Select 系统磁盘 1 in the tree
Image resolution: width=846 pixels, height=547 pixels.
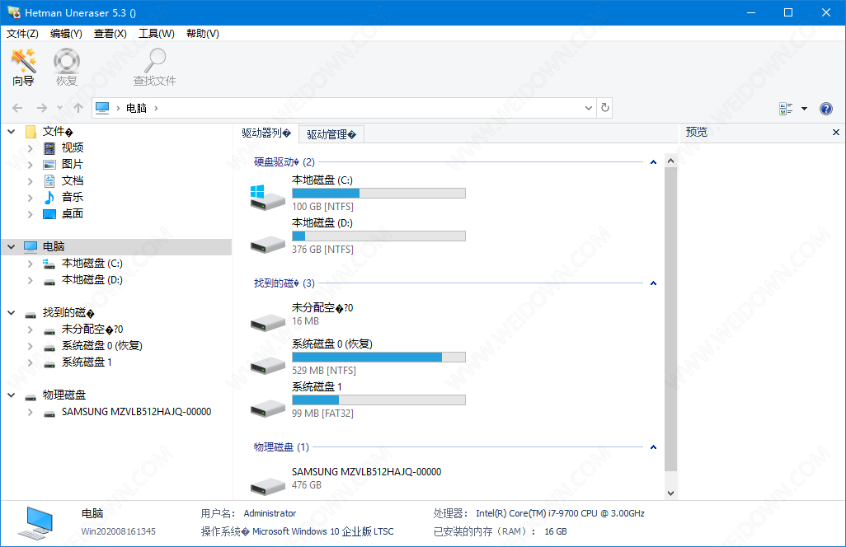[87, 362]
